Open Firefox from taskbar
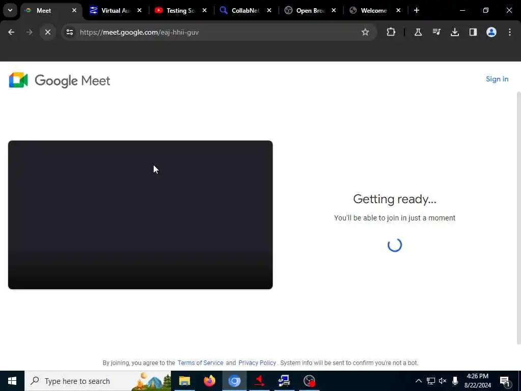This screenshot has height=391, width=521. pyautogui.click(x=209, y=381)
